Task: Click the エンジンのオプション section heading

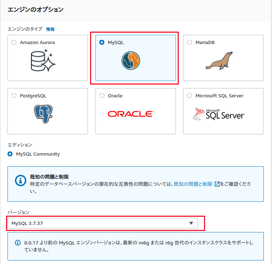Action: (x=36, y=10)
